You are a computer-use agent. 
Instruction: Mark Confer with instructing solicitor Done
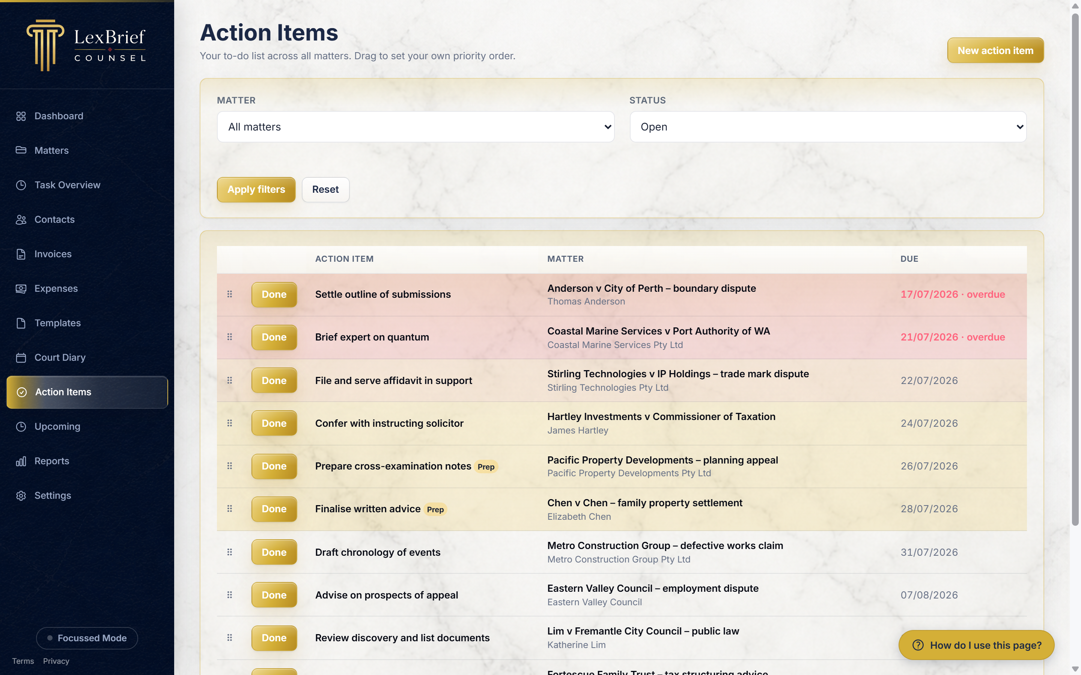tap(274, 423)
